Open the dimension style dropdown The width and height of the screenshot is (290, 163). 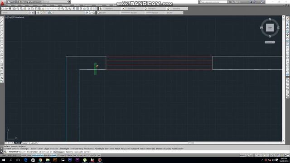(x=132, y=9)
